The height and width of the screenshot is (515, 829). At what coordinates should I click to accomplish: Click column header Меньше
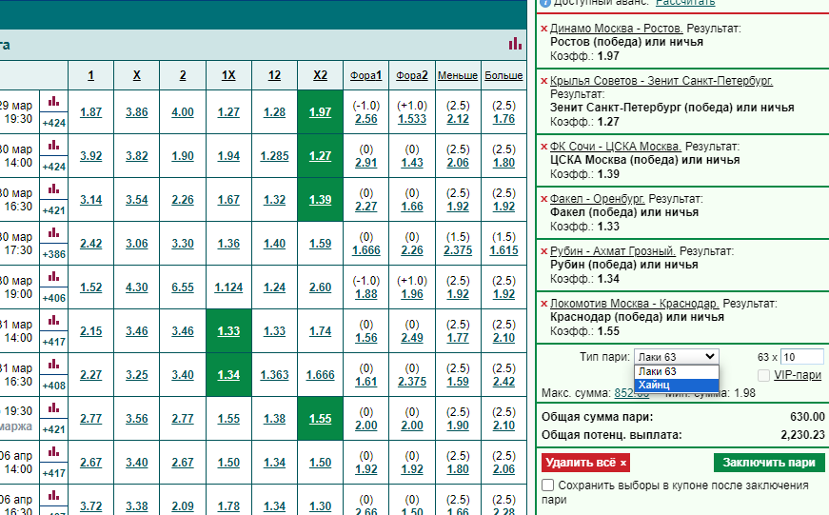[458, 75]
